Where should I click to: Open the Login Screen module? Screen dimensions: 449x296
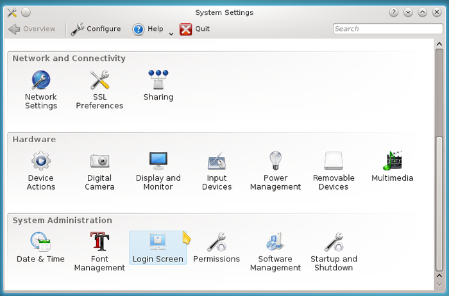158,247
